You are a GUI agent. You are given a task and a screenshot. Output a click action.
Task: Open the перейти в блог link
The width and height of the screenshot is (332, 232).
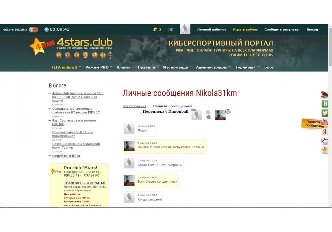click(x=66, y=156)
